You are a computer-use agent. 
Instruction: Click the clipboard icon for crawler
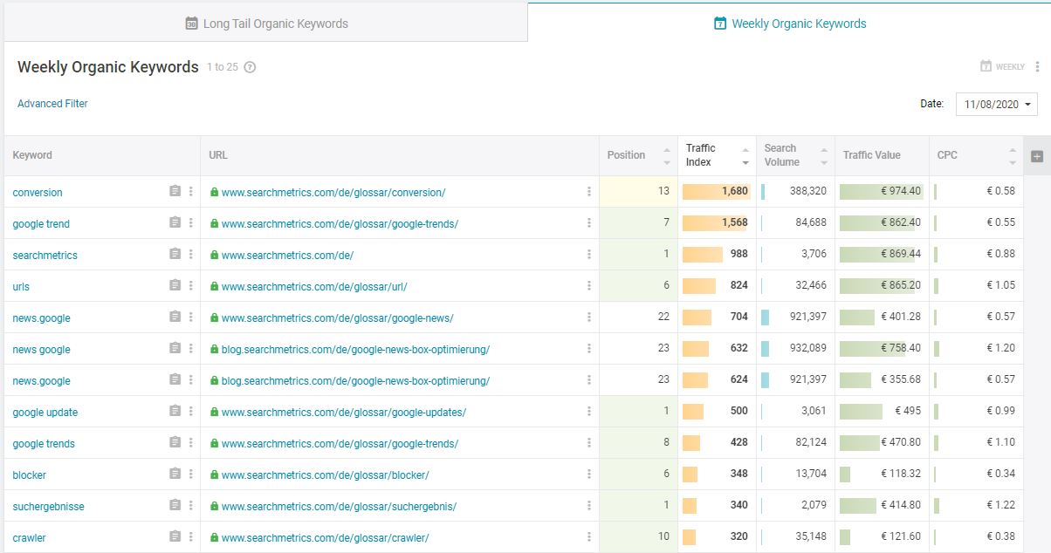click(175, 537)
